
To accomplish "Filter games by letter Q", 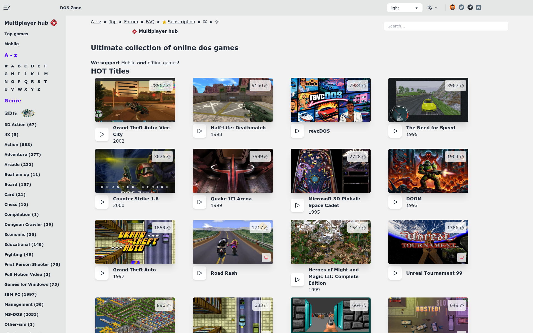I will point(26,82).
